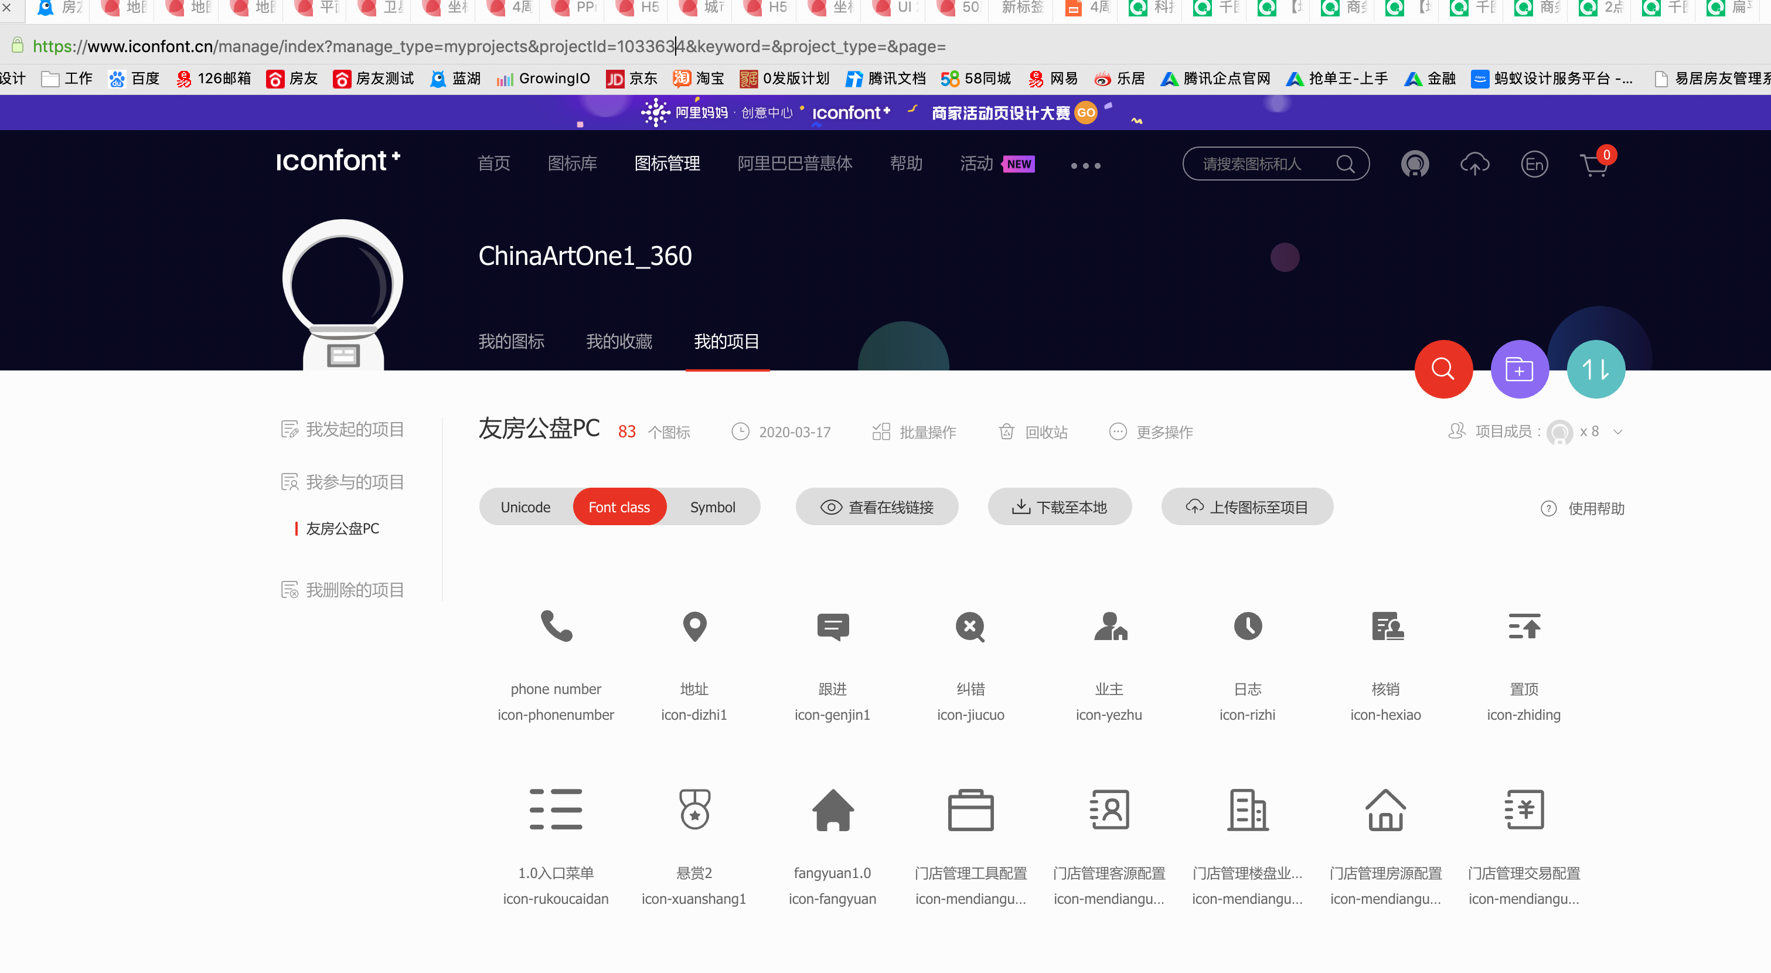The width and height of the screenshot is (1771, 973).
Task: Open the user avatar menu in header
Action: [x=1415, y=164]
